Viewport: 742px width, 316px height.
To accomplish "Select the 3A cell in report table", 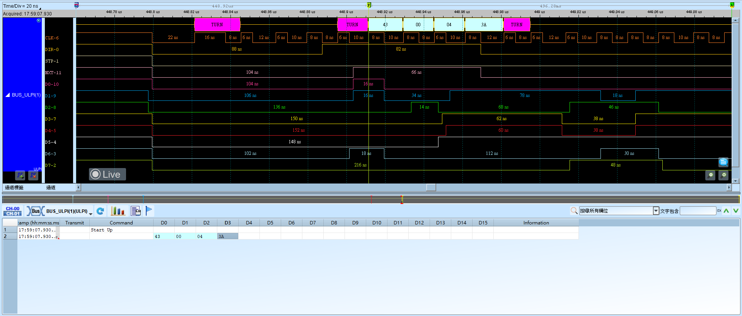I will [228, 236].
